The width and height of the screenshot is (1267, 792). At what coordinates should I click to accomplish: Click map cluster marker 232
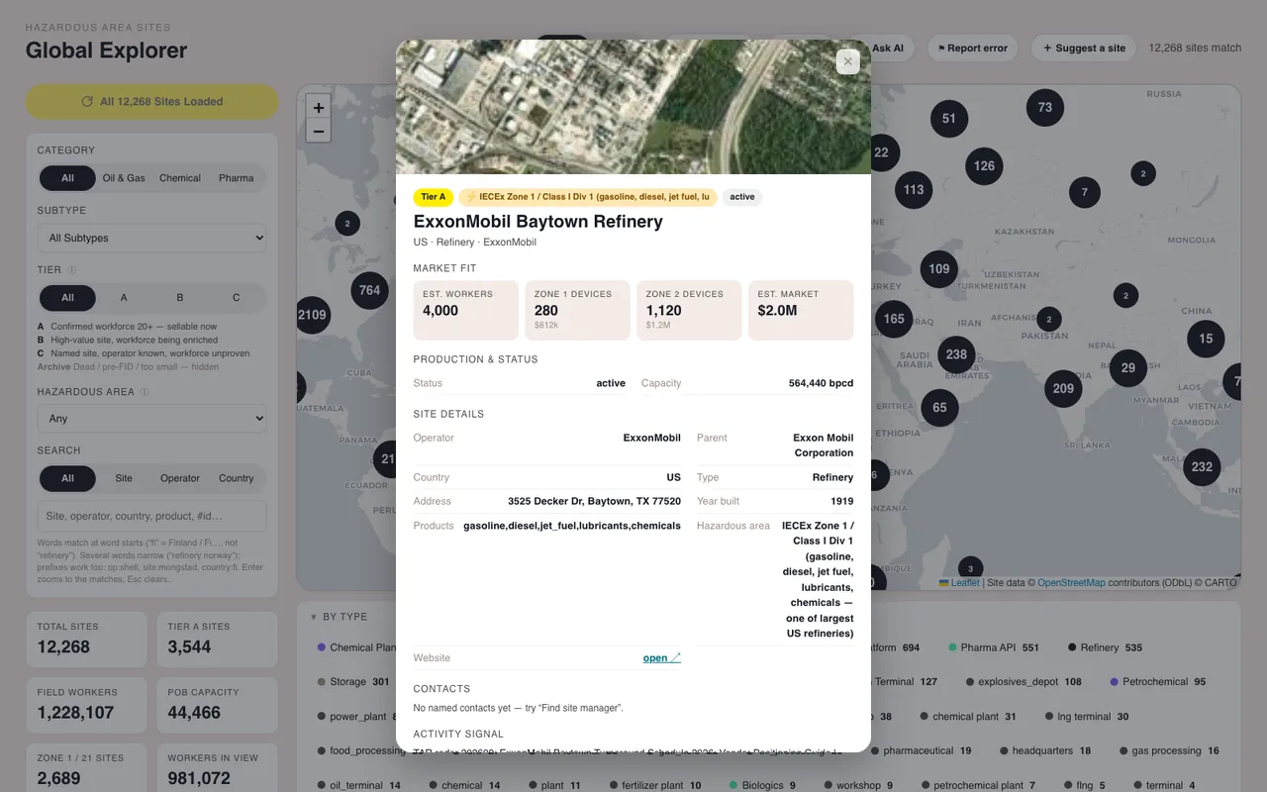click(1202, 466)
